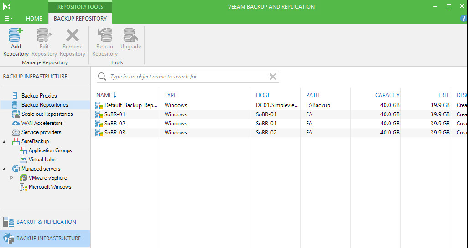The image size is (468, 248).
Task: Click the Edit Repository ribbon icon
Action: pyautogui.click(x=44, y=36)
